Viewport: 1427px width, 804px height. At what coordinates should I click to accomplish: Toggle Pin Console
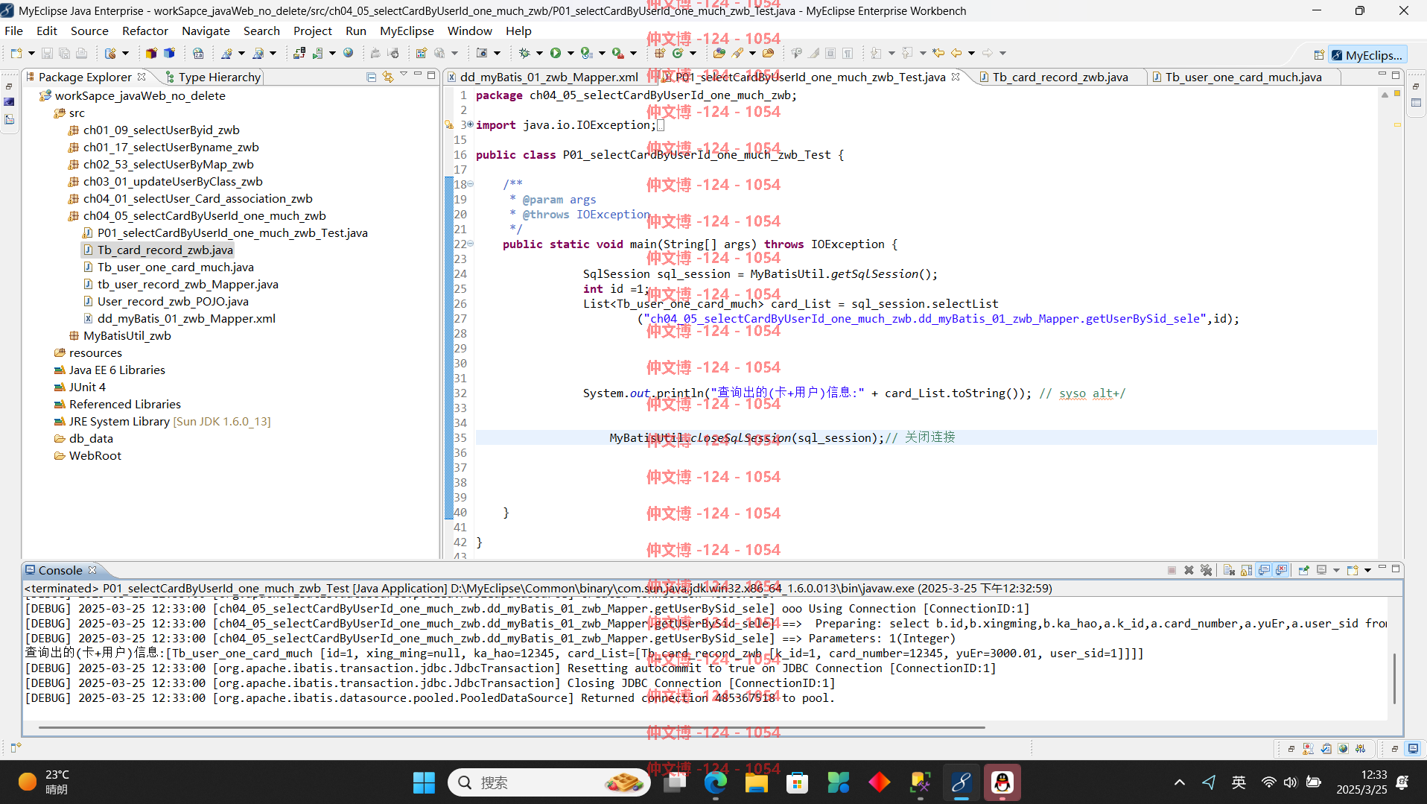(x=1303, y=570)
